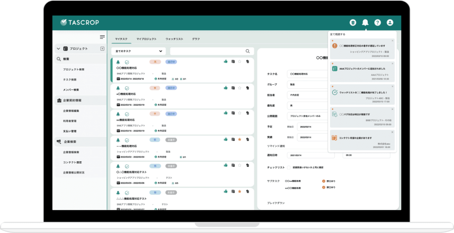Switch to the グラフ tab

pyautogui.click(x=196, y=39)
